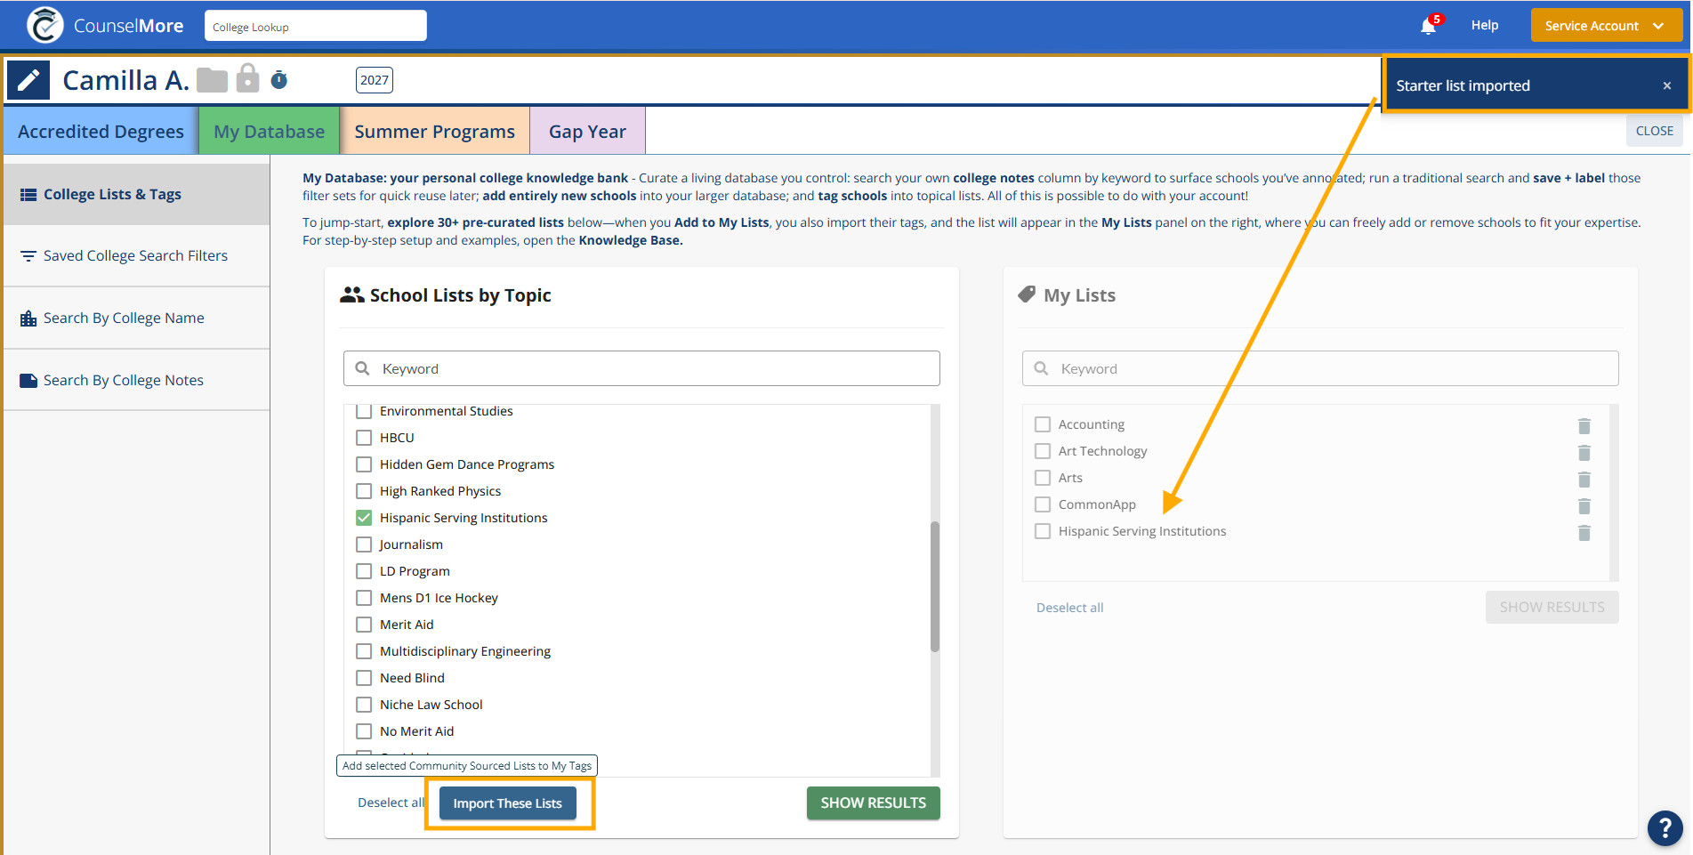
Task: Delete the Arts list via trash icon
Action: click(x=1584, y=479)
